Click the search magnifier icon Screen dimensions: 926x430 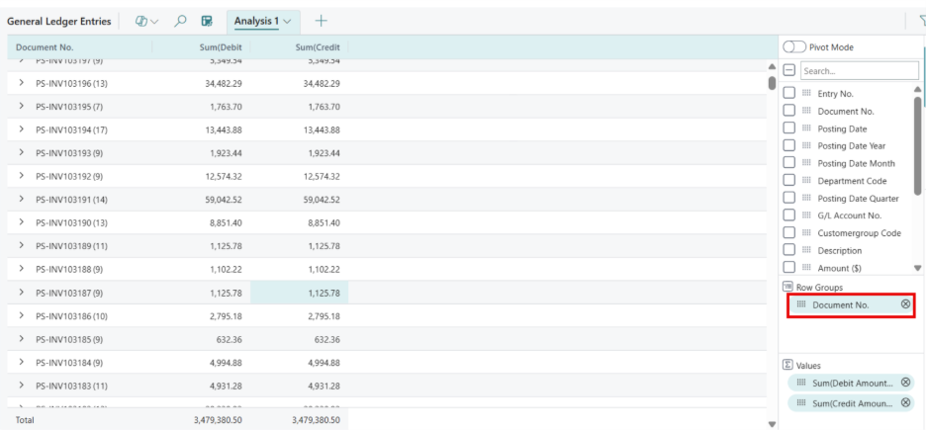pos(180,21)
